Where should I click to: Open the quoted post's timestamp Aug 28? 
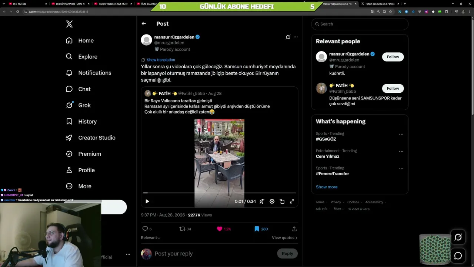point(215,93)
